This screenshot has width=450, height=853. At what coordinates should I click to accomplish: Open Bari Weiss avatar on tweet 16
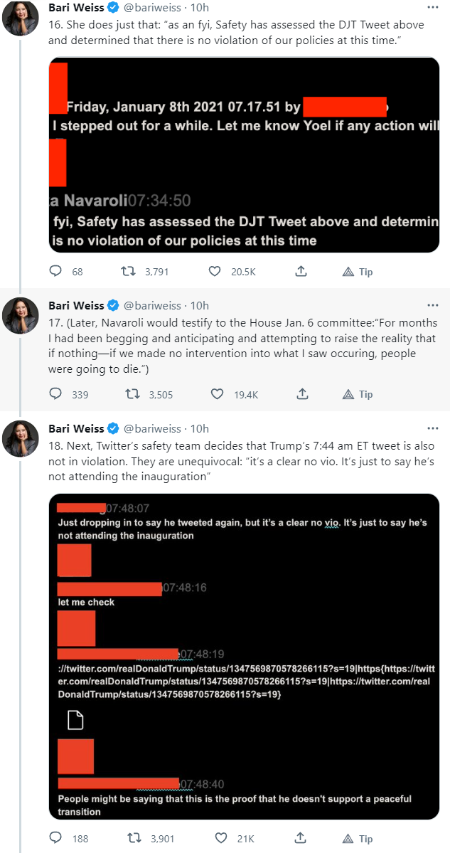point(21,18)
